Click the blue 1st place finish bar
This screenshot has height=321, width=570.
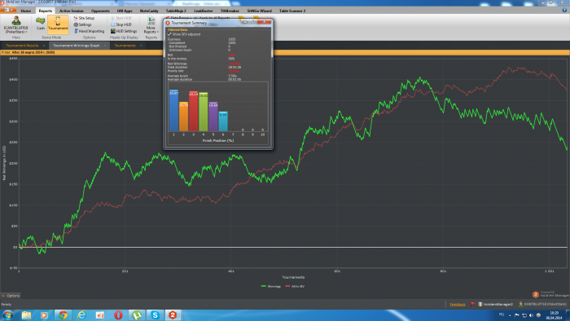coord(173,111)
